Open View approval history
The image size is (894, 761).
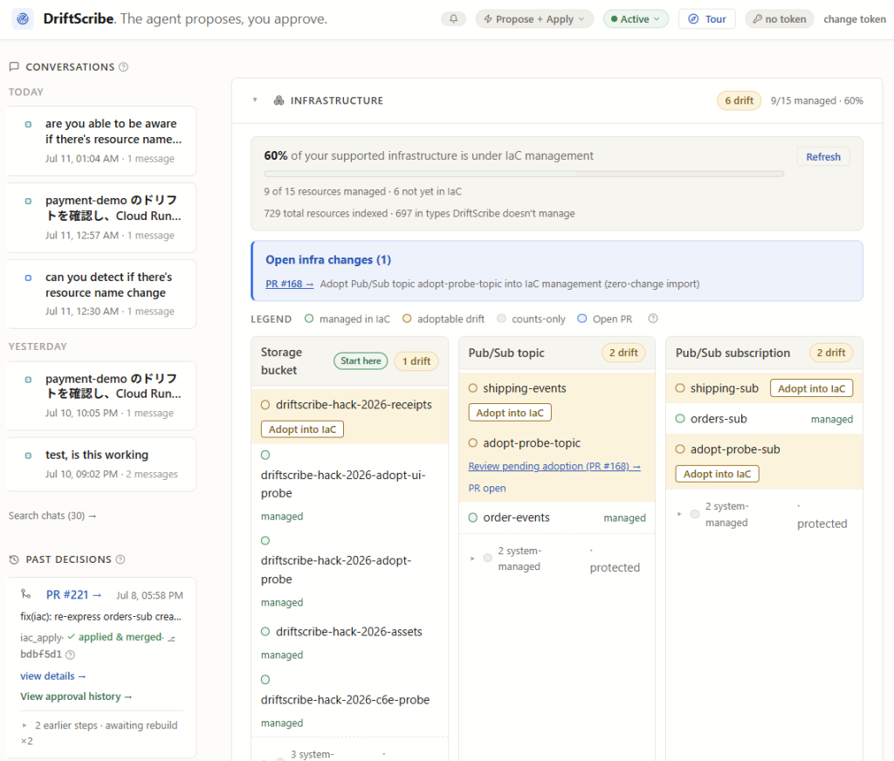coord(77,696)
